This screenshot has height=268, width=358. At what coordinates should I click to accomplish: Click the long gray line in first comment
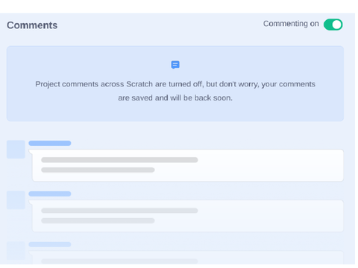(119, 160)
